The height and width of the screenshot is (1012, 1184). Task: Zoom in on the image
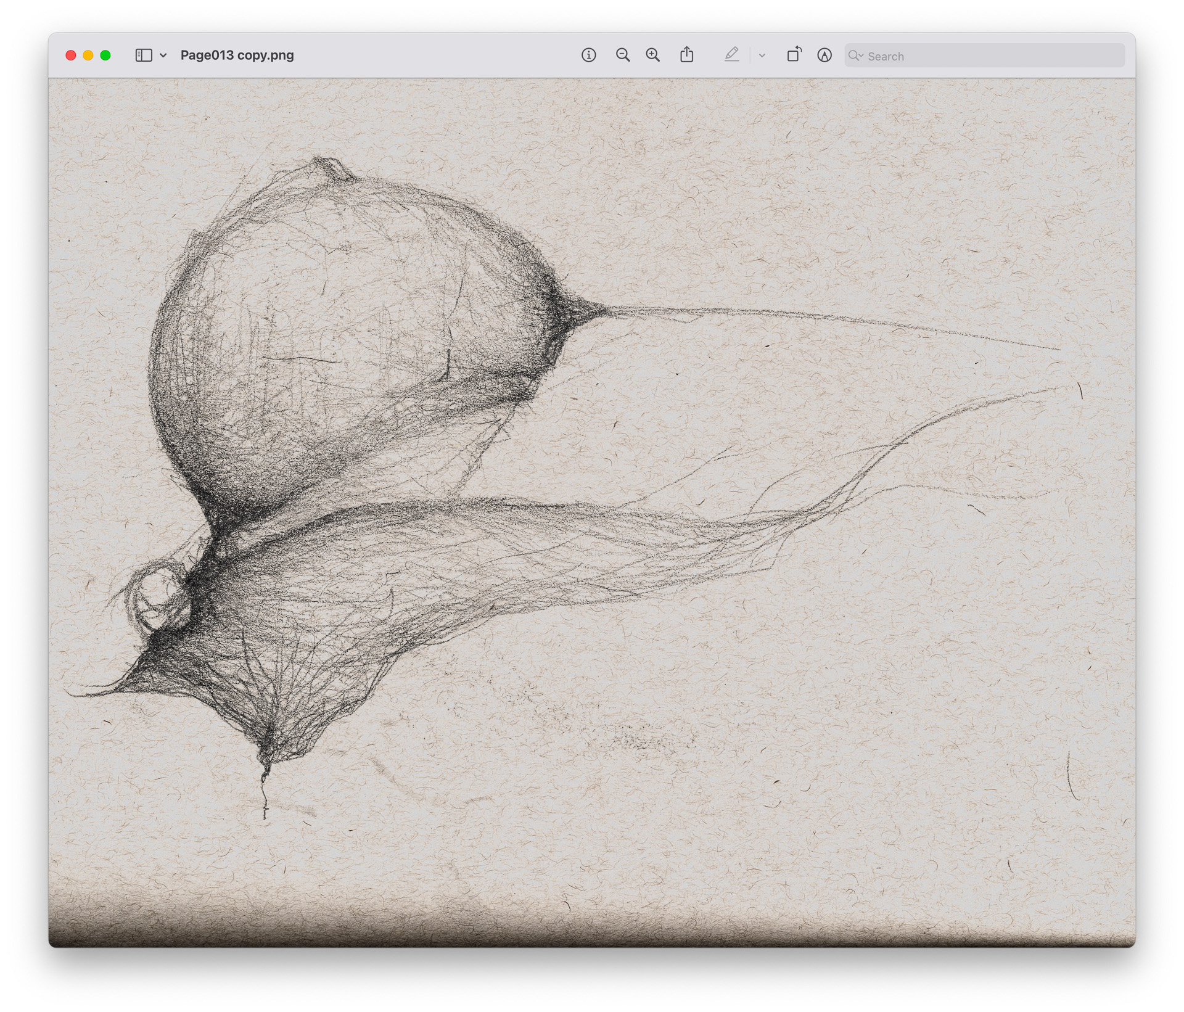[x=652, y=56]
